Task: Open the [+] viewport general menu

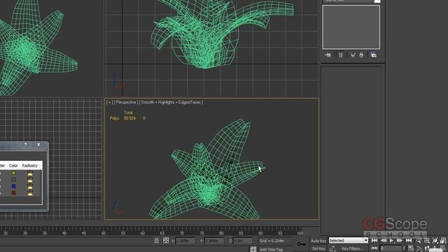Action: [x=109, y=102]
